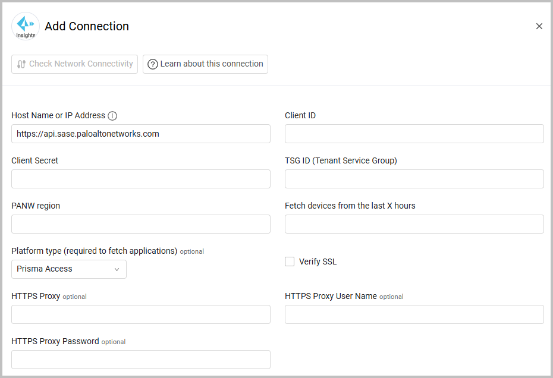This screenshot has width=553, height=378.
Task: Click the Fetch devices hours field
Action: [x=414, y=224]
